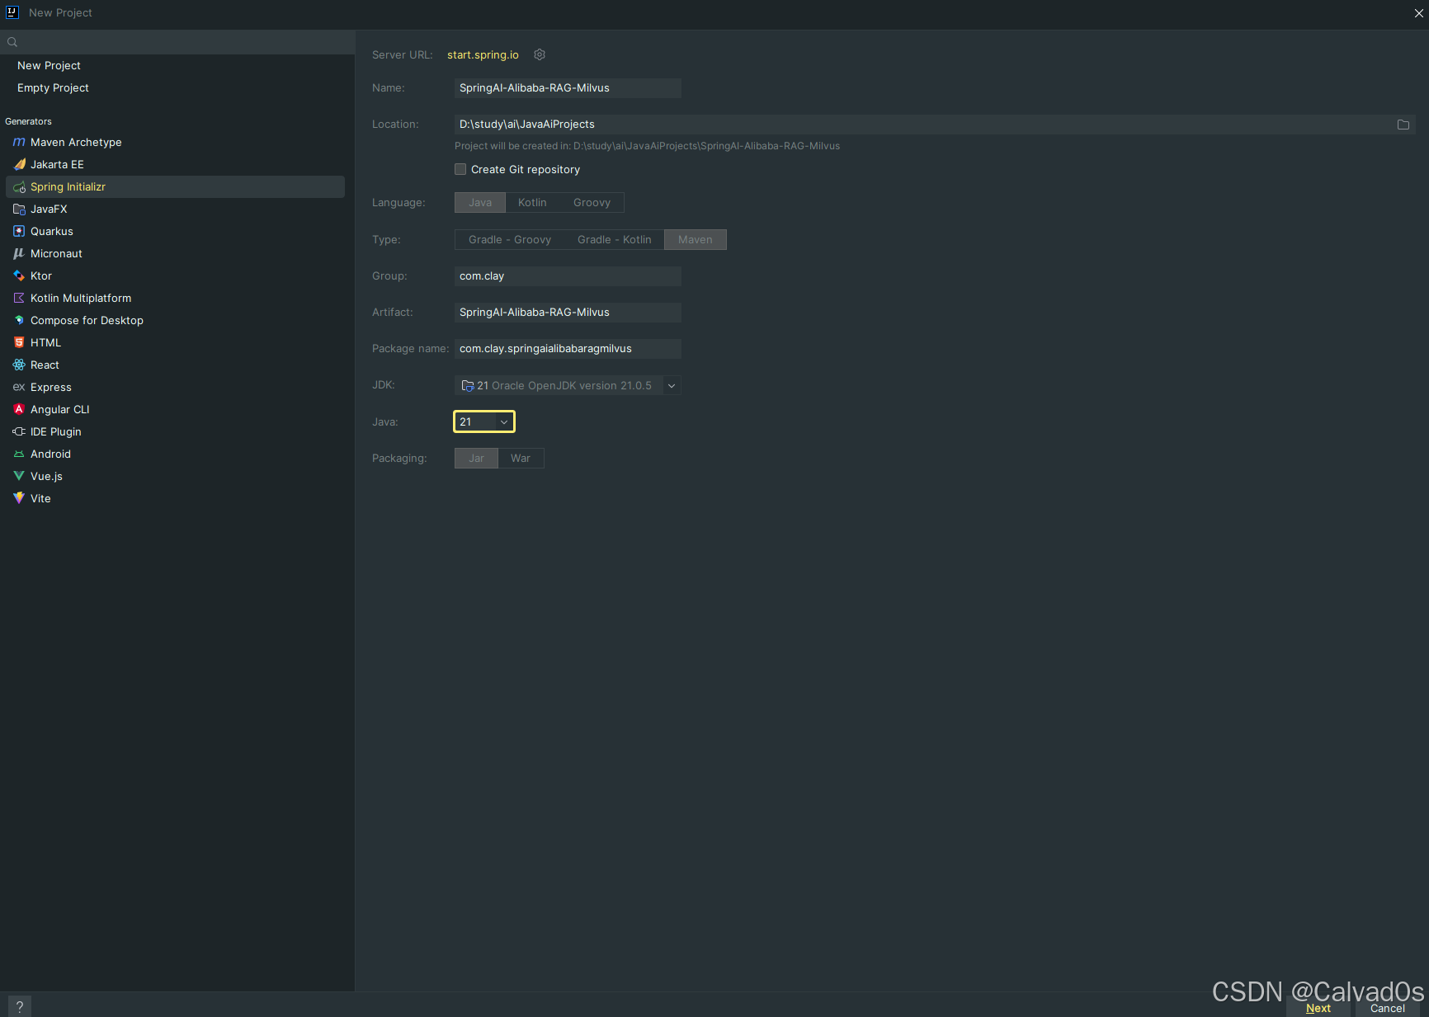Enable Create Git repository checkbox

[460, 169]
